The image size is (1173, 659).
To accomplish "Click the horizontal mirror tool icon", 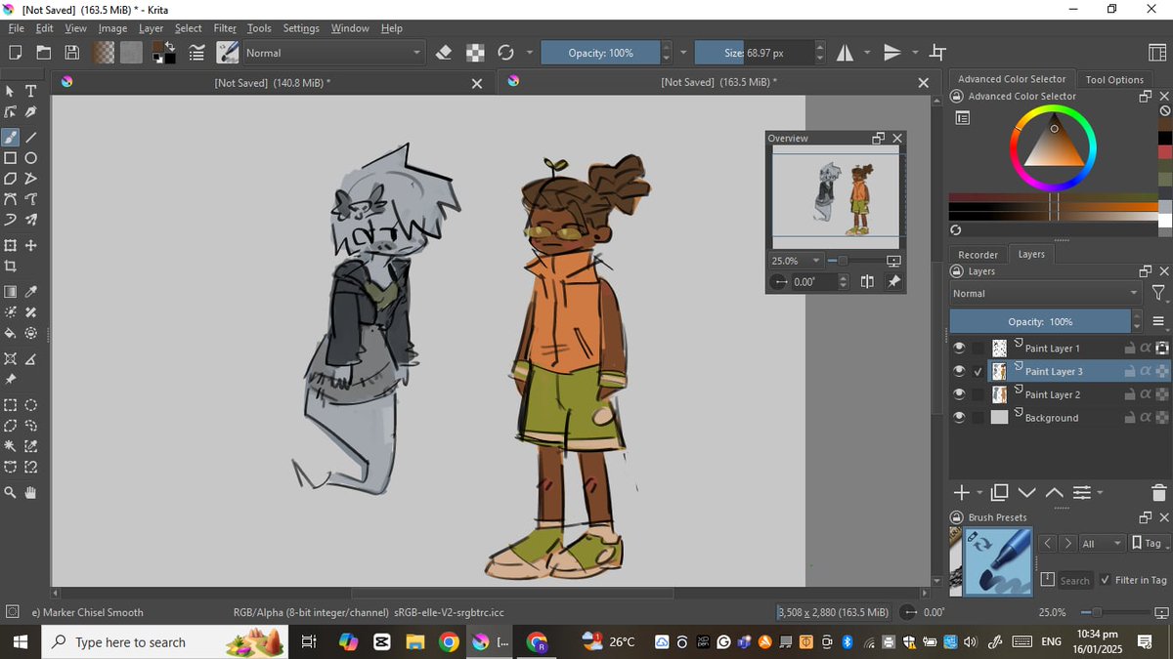I will 844,53.
